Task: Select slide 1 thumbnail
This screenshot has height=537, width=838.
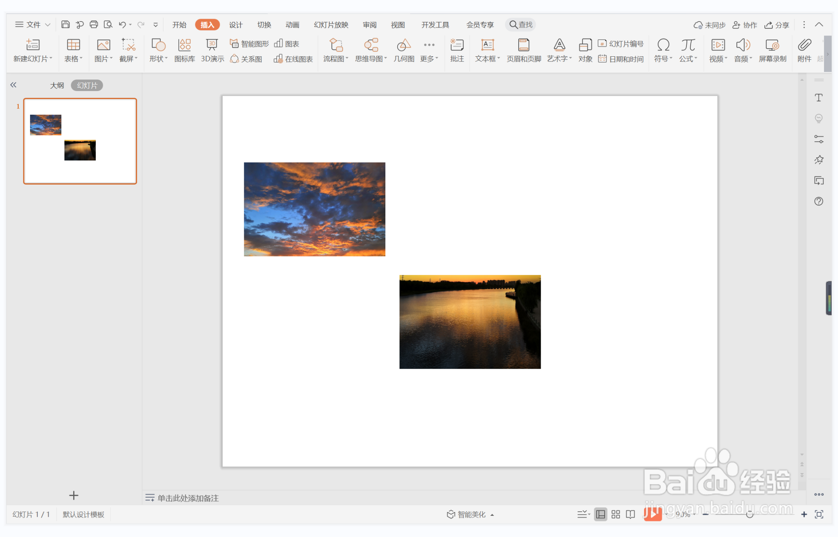Action: coord(80,141)
